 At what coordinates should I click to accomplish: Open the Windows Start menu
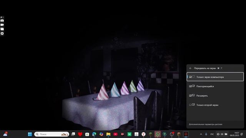coord(30,134)
